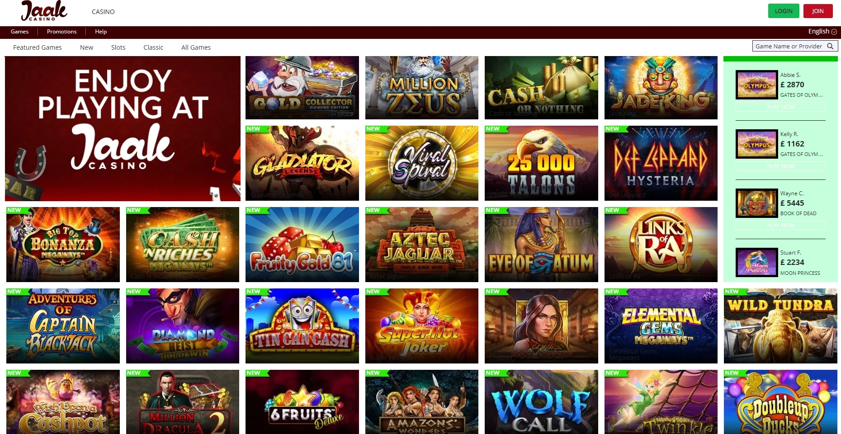This screenshot has height=434, width=841.
Task: Select the Classic games tab
Action: pos(153,47)
